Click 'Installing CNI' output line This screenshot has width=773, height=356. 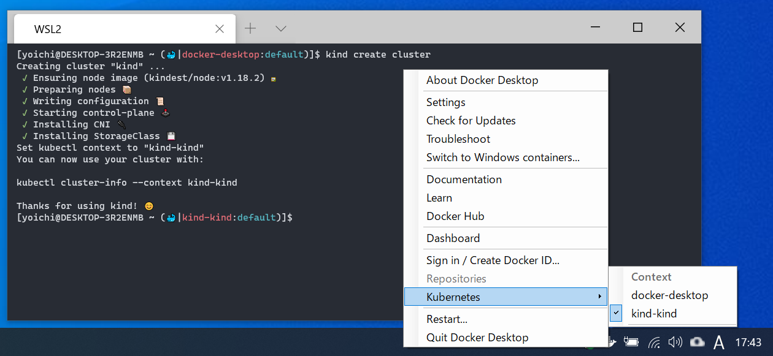point(74,124)
